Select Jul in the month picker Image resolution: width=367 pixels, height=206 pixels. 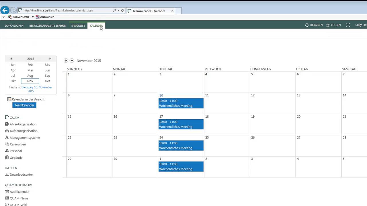pyautogui.click(x=13, y=76)
